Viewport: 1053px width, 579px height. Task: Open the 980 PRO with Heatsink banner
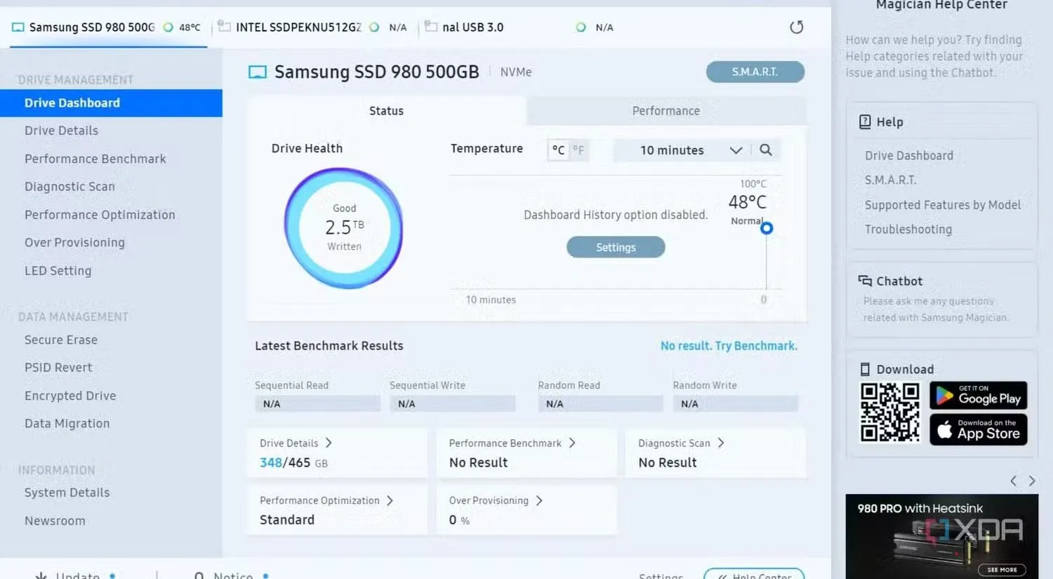[x=941, y=535]
